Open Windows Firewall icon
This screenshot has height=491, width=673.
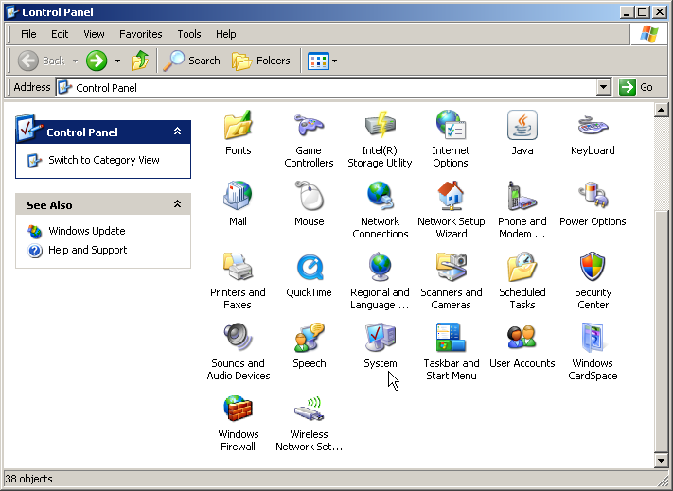tap(238, 409)
